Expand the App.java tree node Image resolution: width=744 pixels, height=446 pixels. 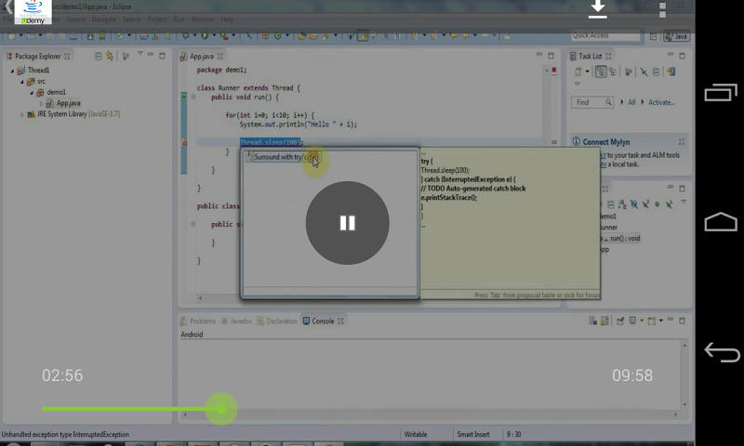pos(41,103)
